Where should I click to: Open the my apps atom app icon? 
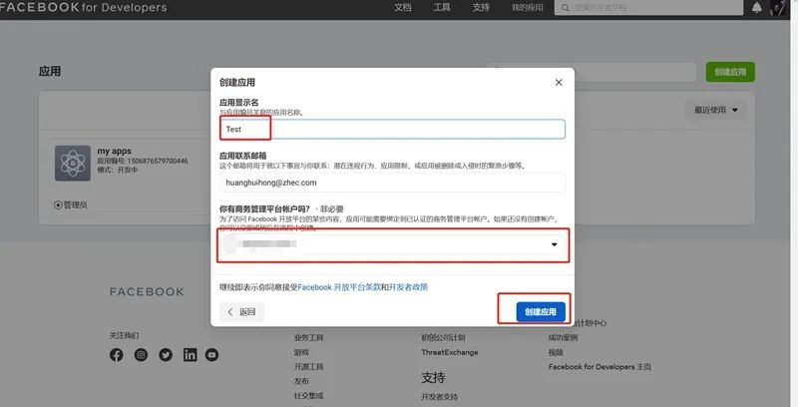coord(73,164)
